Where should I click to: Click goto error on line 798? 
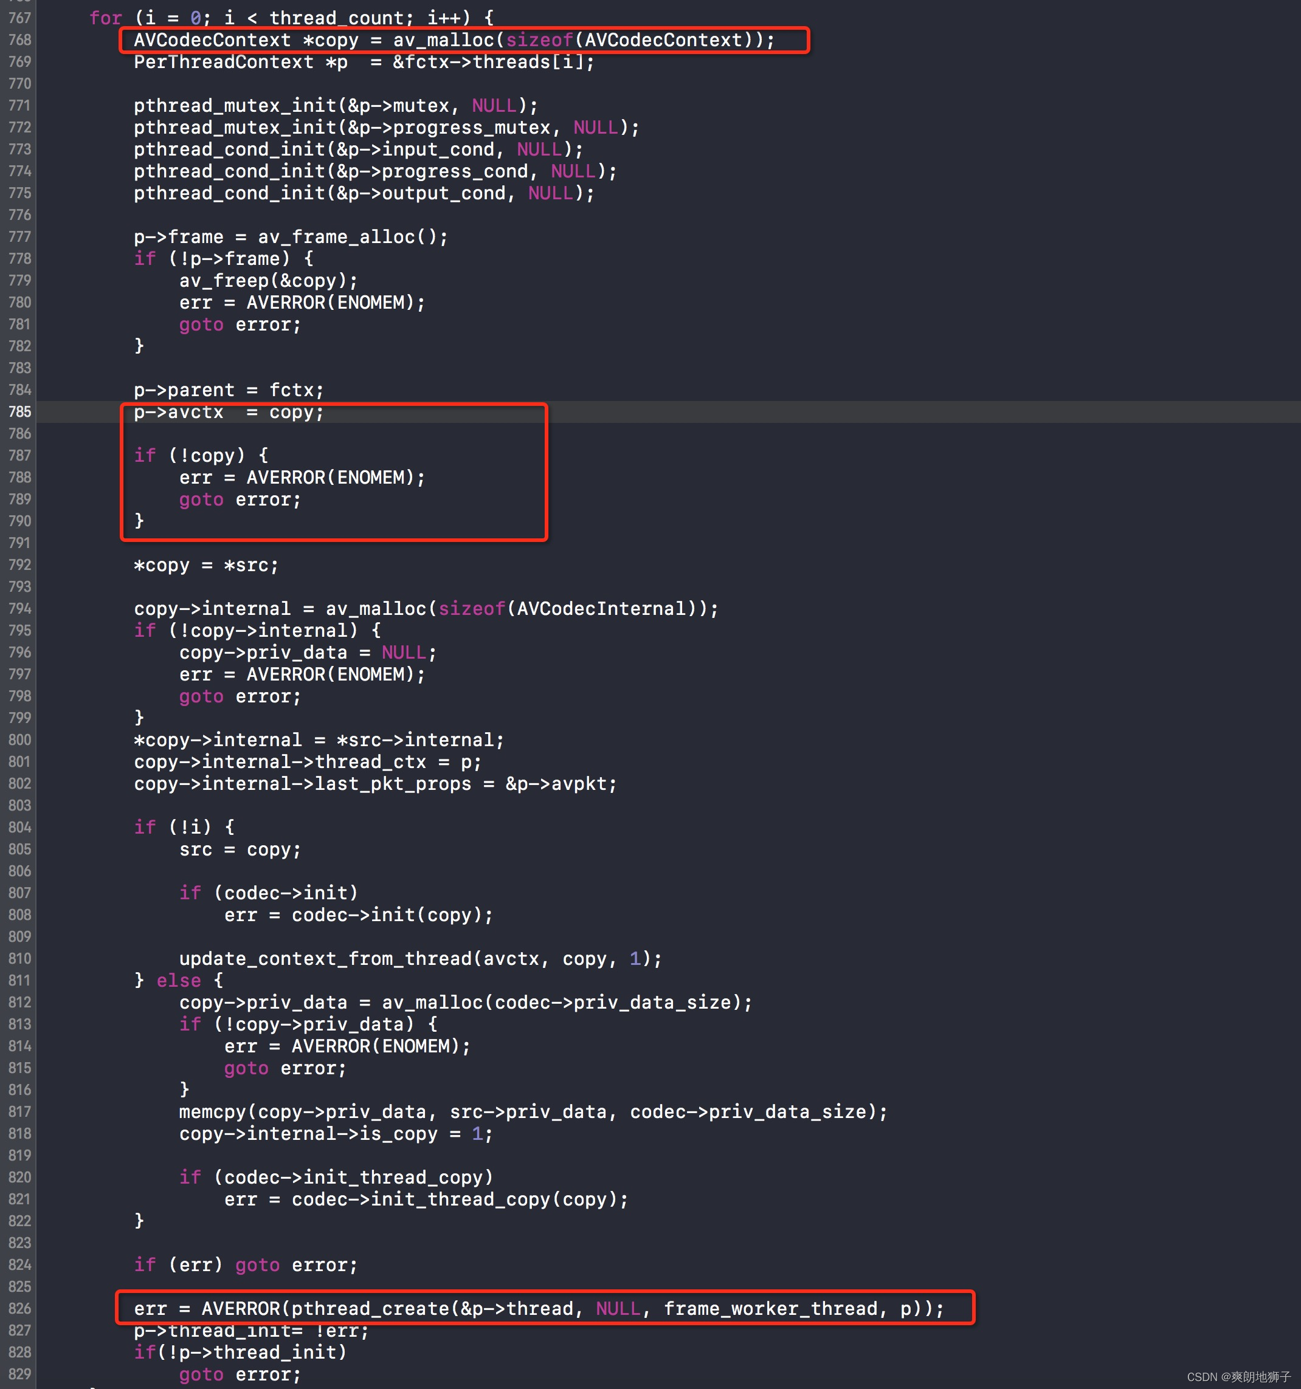tap(241, 696)
